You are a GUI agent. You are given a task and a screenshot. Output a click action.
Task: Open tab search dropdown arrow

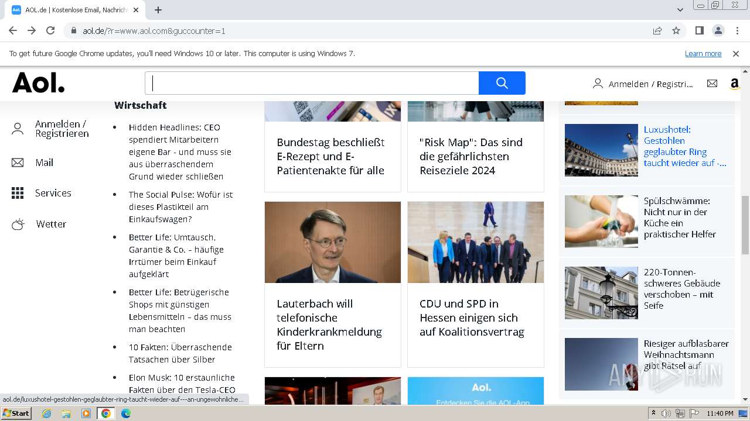point(680,10)
